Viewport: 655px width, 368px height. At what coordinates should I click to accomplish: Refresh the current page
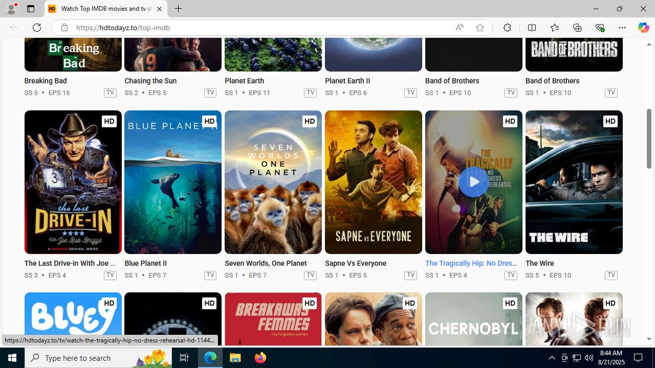37,28
